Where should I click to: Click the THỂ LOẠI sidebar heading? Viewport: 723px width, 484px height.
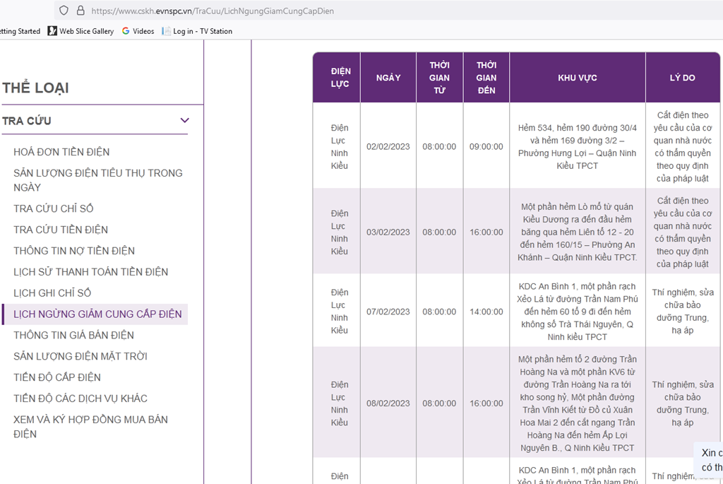point(35,88)
